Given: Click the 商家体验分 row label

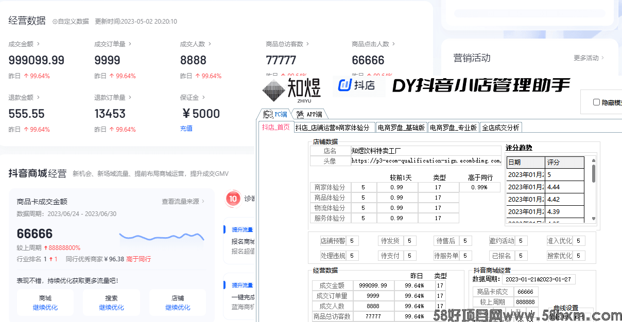Looking at the screenshot, I should click(x=330, y=187).
